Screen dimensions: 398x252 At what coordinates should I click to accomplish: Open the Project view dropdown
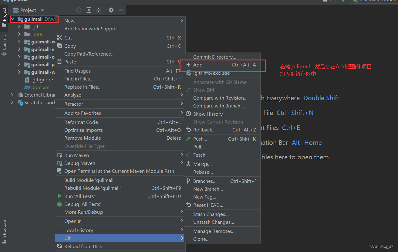[29, 10]
